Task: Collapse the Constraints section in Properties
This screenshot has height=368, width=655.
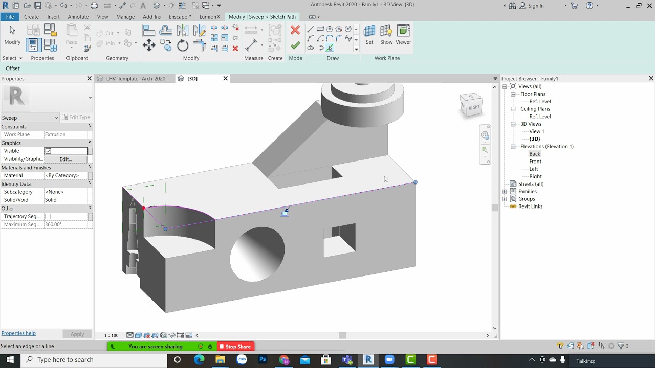Action: coord(90,126)
